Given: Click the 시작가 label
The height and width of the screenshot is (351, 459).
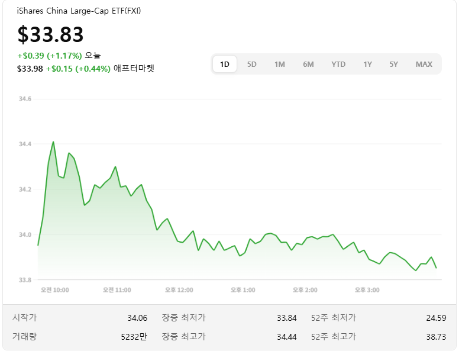Looking at the screenshot, I should 25,318.
